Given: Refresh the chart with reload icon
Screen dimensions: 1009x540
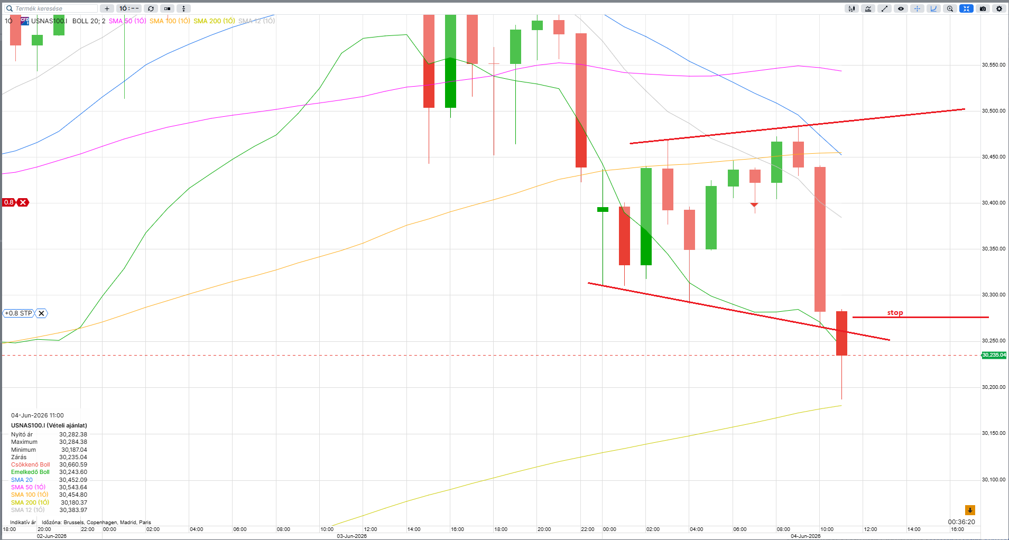Looking at the screenshot, I should [x=151, y=8].
